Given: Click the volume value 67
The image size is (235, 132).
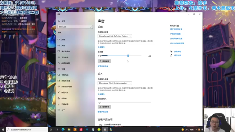Looking at the screenshot, I should click(x=150, y=56).
